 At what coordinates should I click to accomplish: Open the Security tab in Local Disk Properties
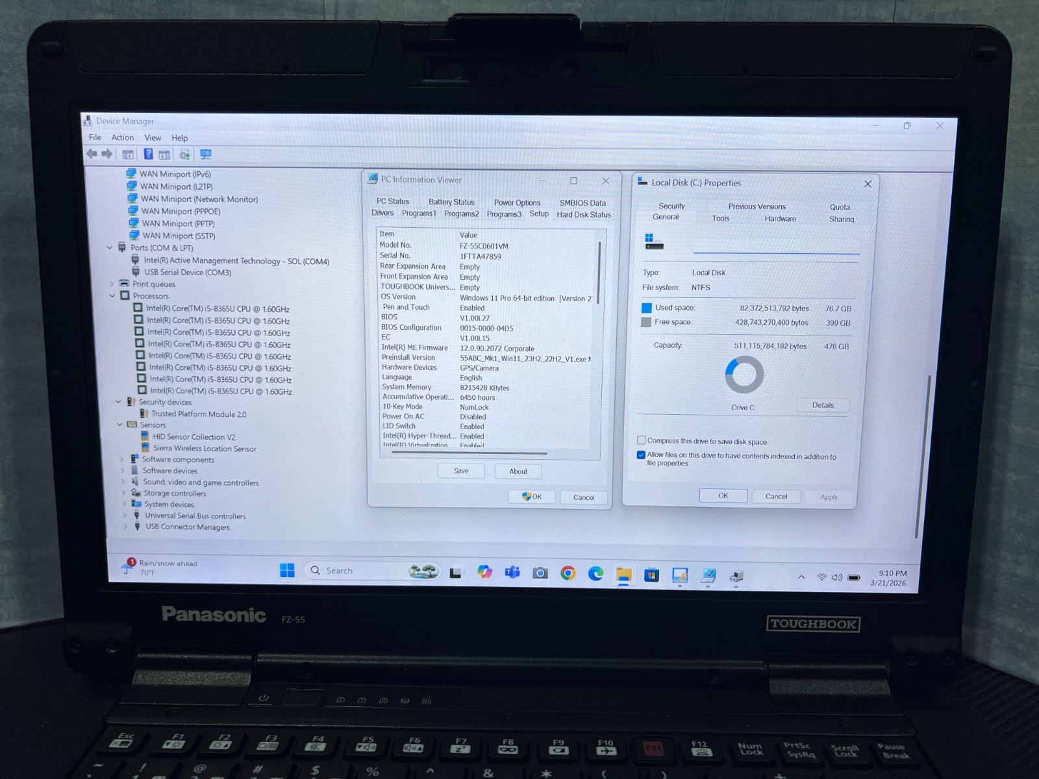pos(671,206)
